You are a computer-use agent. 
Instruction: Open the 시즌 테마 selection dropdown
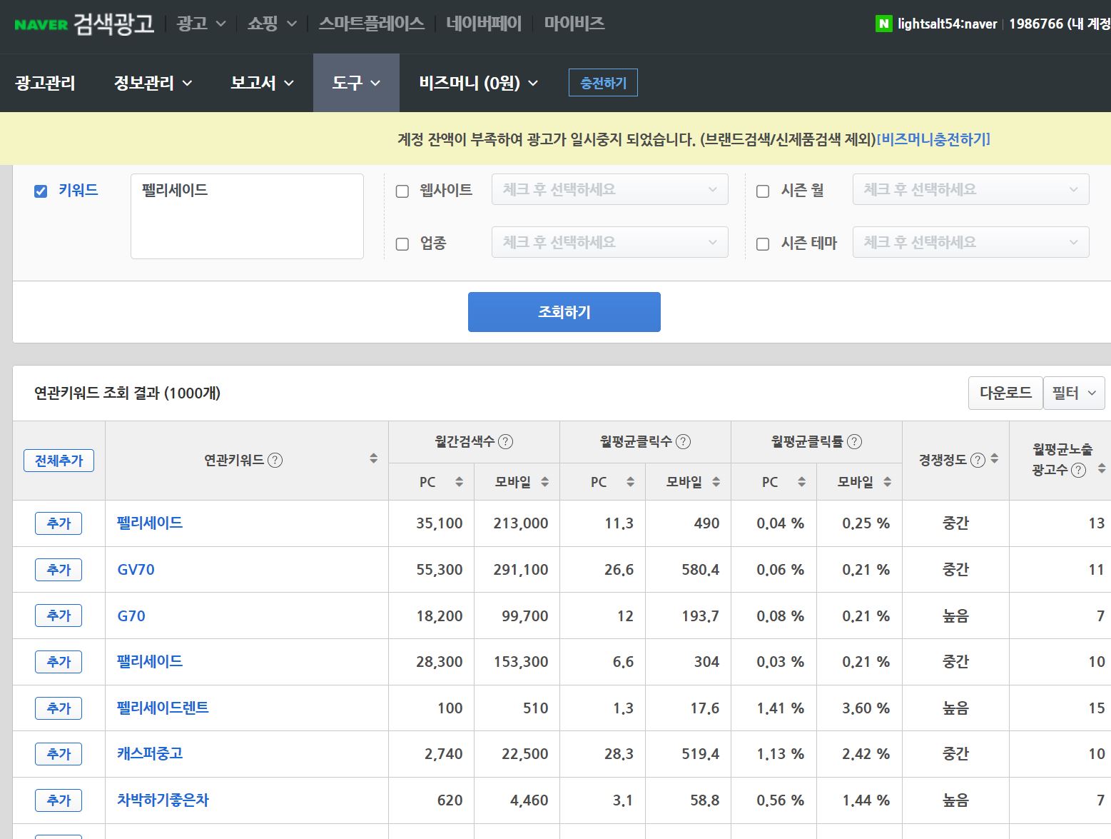coord(970,242)
